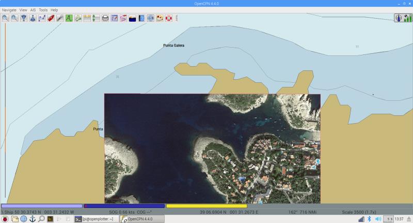Click the Zoom Out magnifier icon
Viewport: 413px width, 223px height.
(x=14, y=18)
